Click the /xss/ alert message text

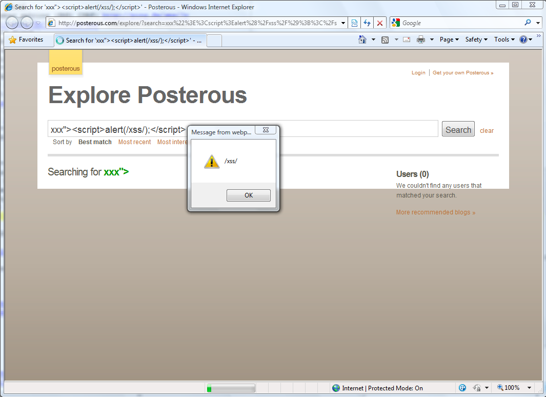click(x=231, y=161)
